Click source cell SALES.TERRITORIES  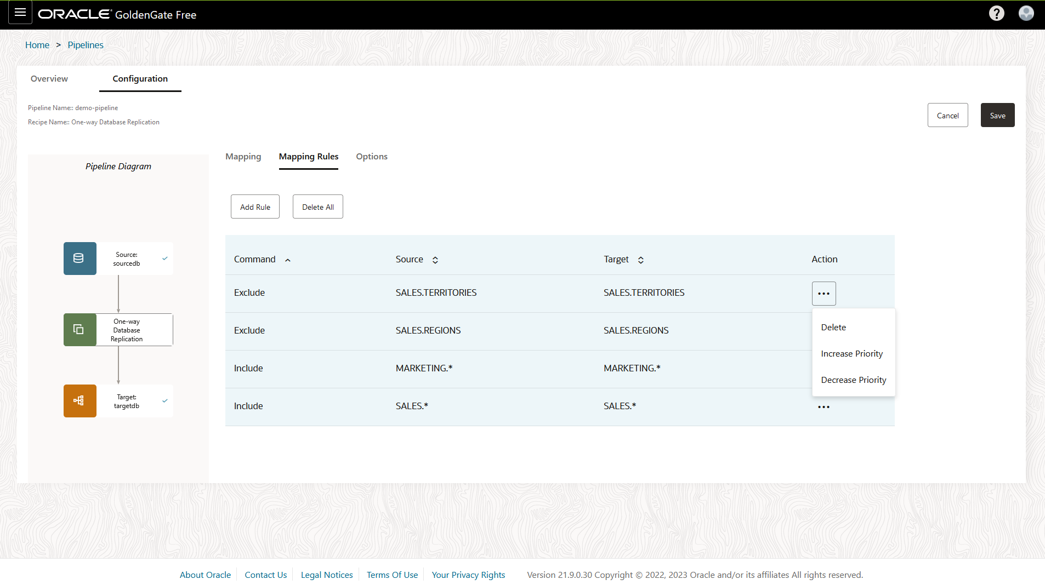pos(436,292)
